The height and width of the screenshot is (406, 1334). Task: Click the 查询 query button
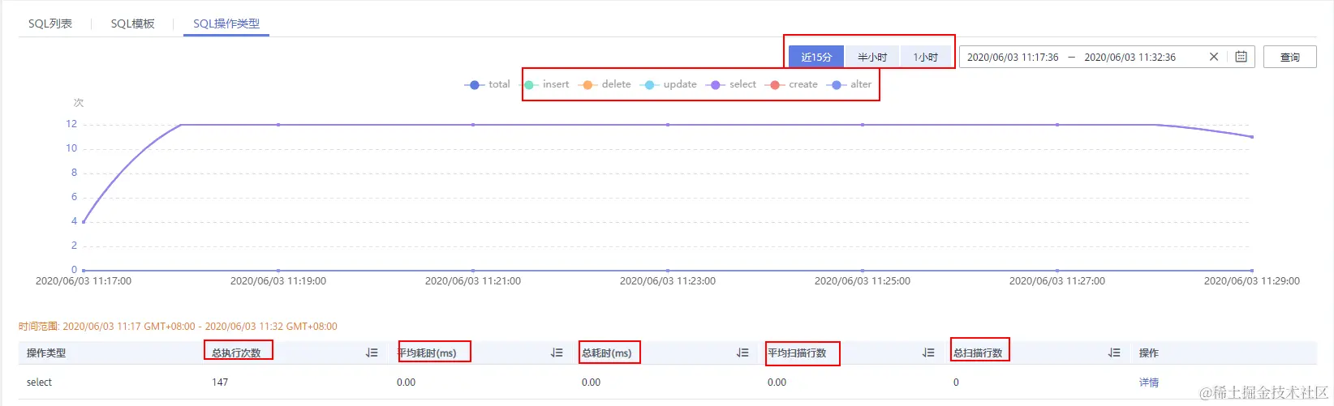[1289, 57]
